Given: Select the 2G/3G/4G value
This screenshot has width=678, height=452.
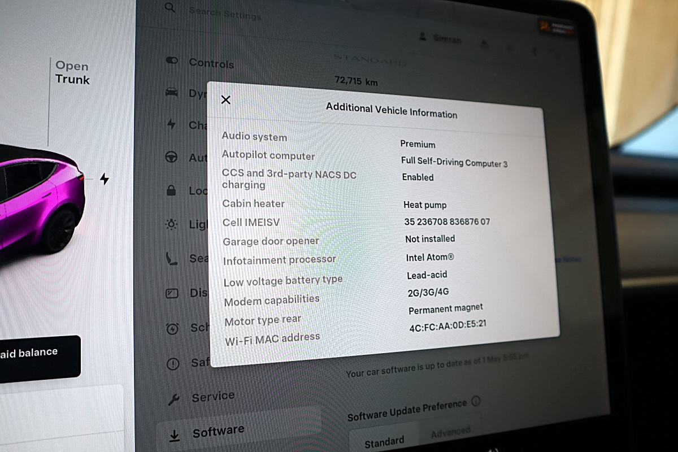Looking at the screenshot, I should (x=428, y=293).
